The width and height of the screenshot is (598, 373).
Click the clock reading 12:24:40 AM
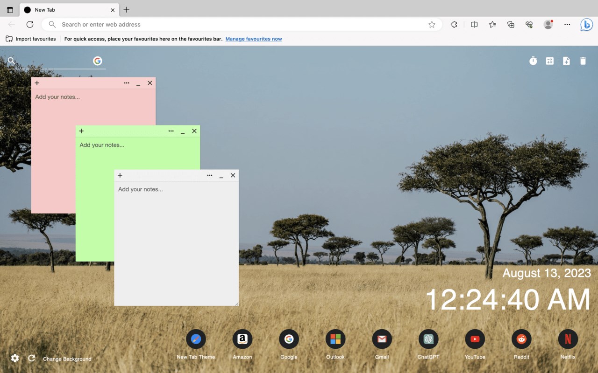(x=508, y=300)
